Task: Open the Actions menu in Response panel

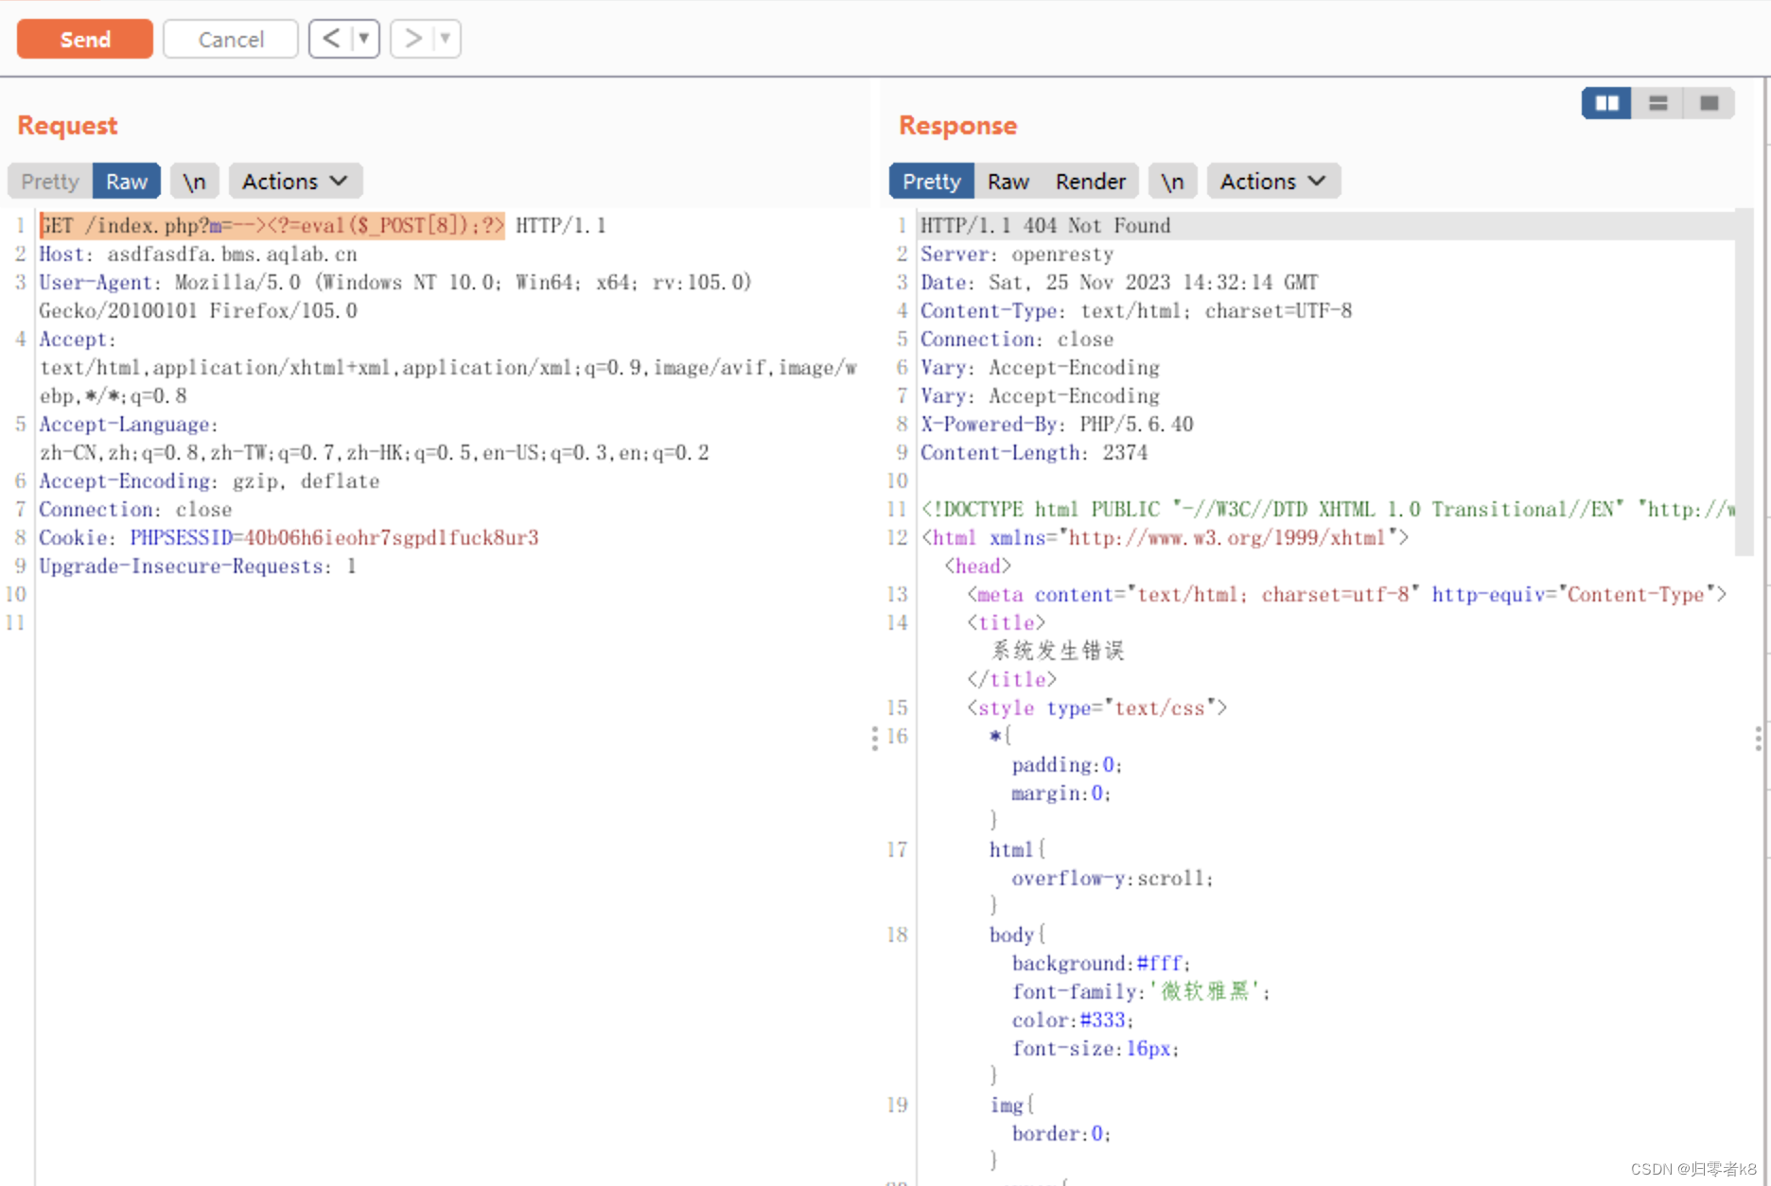Action: [x=1272, y=181]
